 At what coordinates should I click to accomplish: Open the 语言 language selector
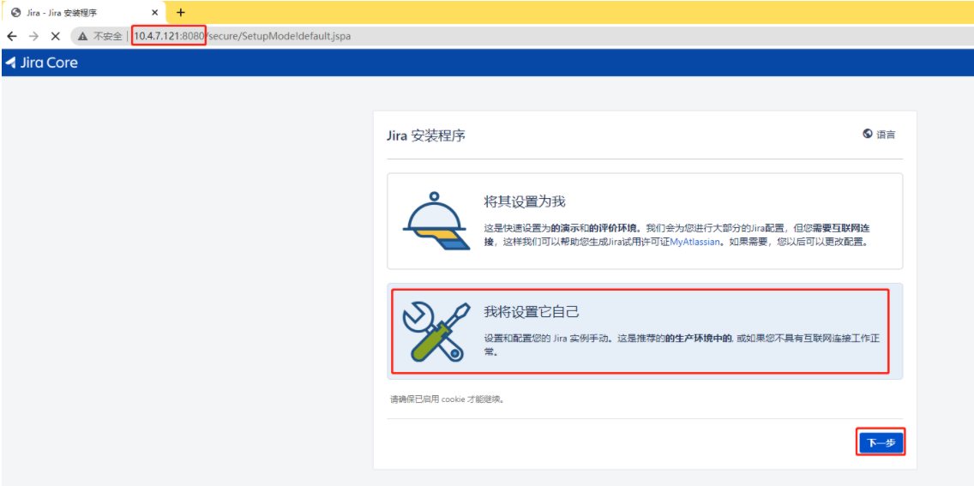pos(879,134)
